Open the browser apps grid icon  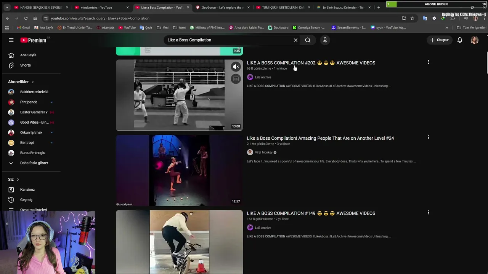click(x=7, y=27)
